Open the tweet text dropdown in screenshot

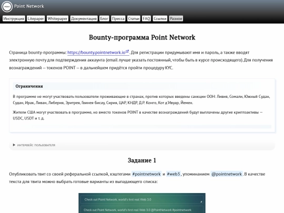[142, 200]
